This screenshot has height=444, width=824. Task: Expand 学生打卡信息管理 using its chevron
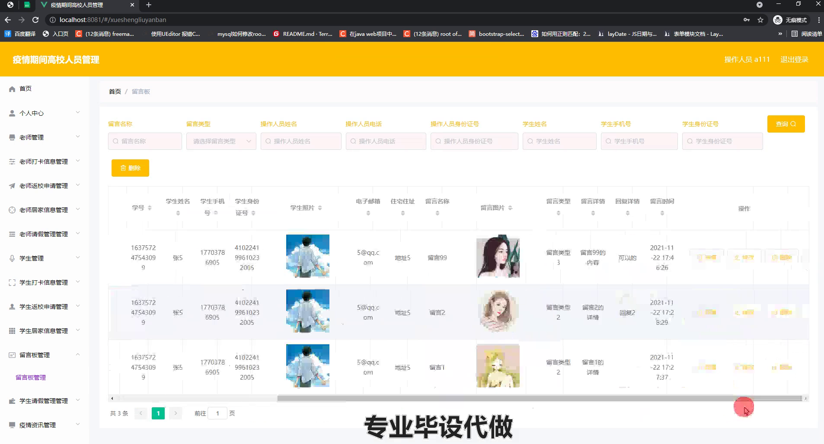[78, 282]
